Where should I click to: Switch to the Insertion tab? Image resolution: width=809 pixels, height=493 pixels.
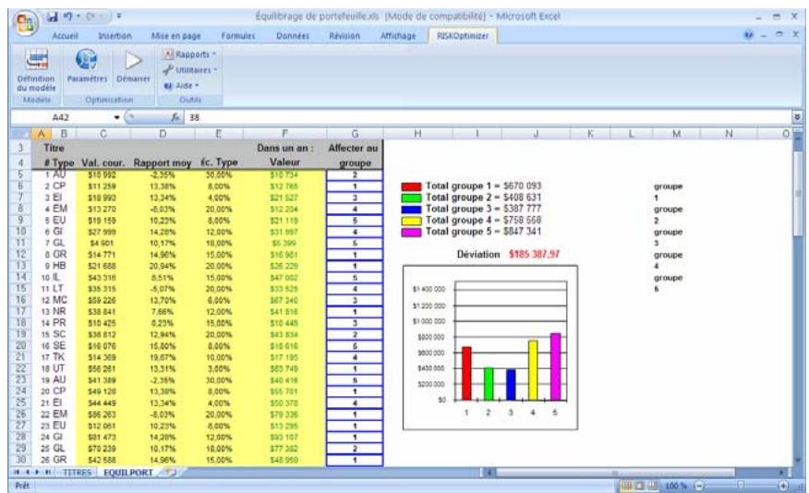click(x=115, y=36)
